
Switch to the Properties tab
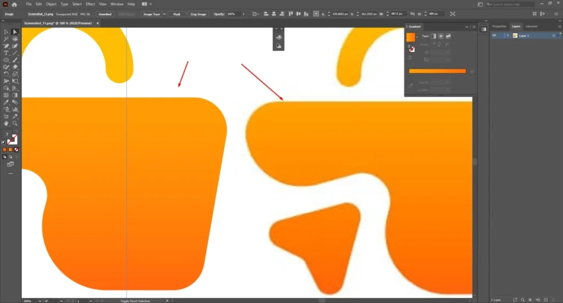click(499, 26)
